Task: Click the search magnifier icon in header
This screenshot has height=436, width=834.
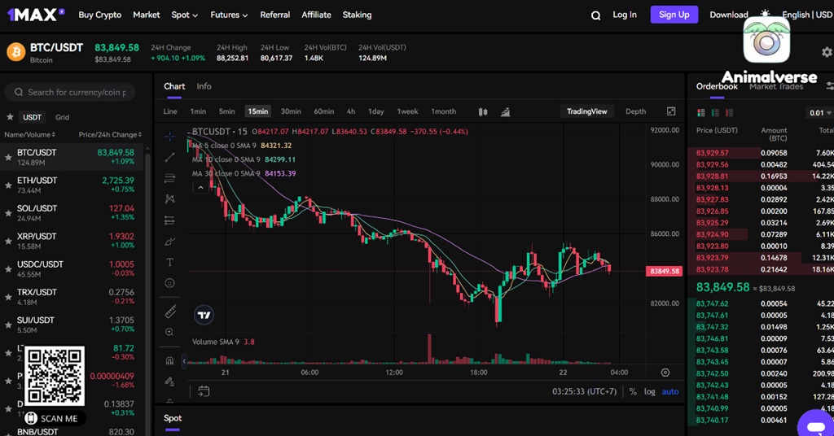Action: [x=595, y=15]
